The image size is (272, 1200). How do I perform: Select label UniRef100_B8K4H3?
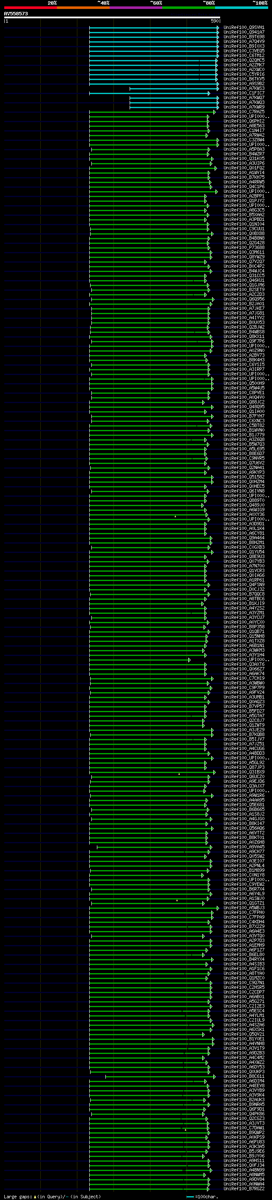244,360
